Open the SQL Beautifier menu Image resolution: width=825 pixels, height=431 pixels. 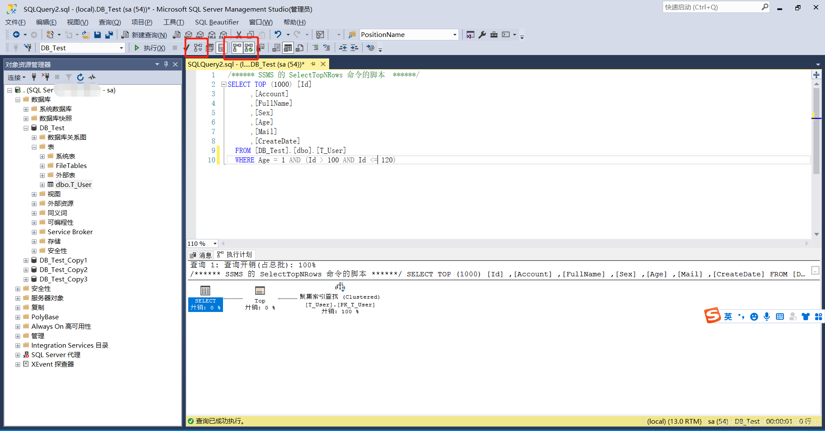217,22
